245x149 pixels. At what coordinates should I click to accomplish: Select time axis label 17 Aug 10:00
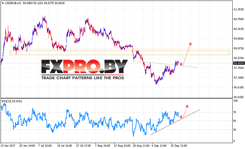point(122,146)
